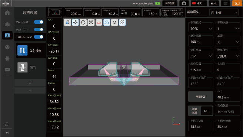Open the chart monitor icon in sidebar
Image resolution: width=243 pixels, height=137 pixels.
point(7,69)
